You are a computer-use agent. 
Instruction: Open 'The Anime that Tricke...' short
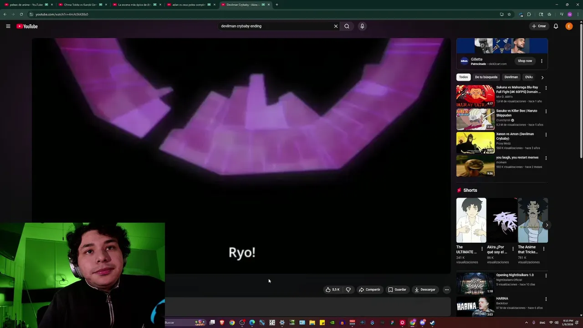tap(532, 220)
